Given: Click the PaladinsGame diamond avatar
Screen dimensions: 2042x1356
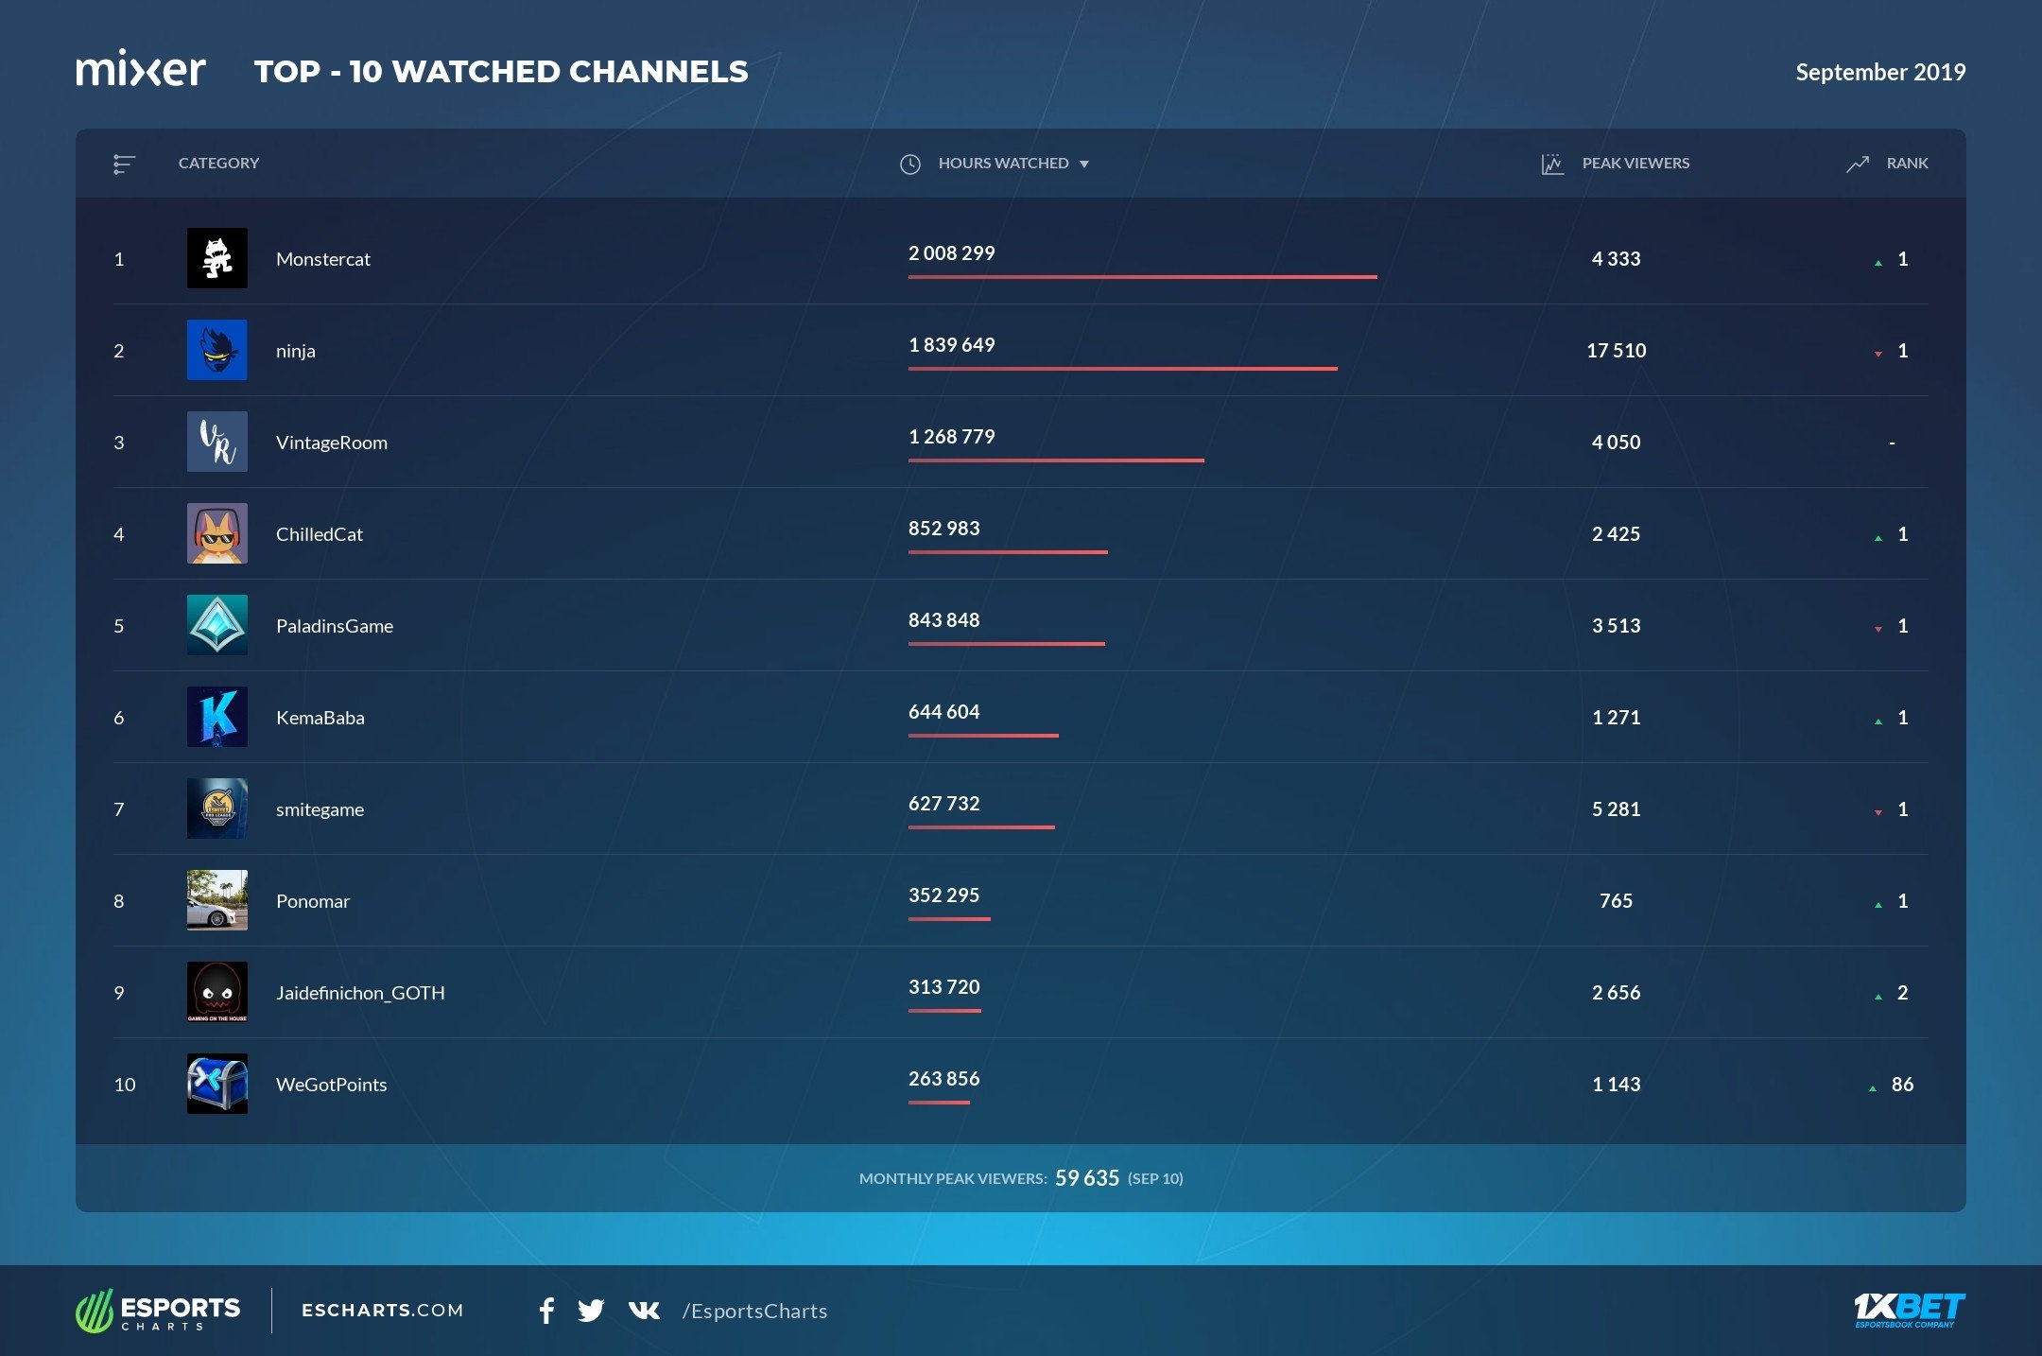Looking at the screenshot, I should point(217,625).
